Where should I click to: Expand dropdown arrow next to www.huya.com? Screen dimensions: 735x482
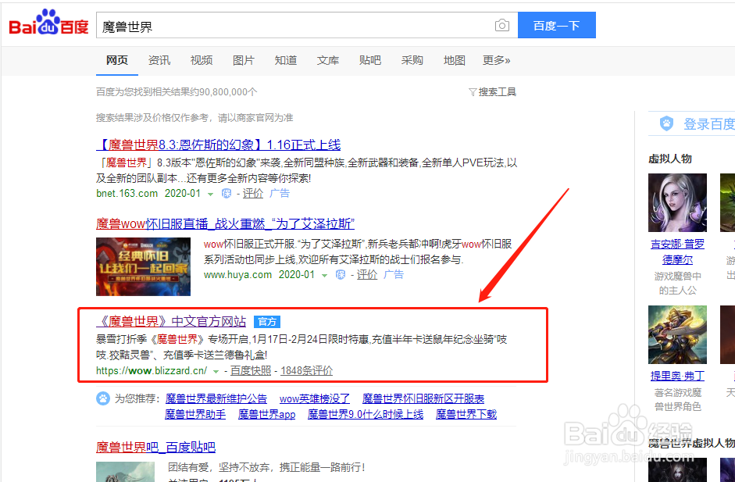324,276
